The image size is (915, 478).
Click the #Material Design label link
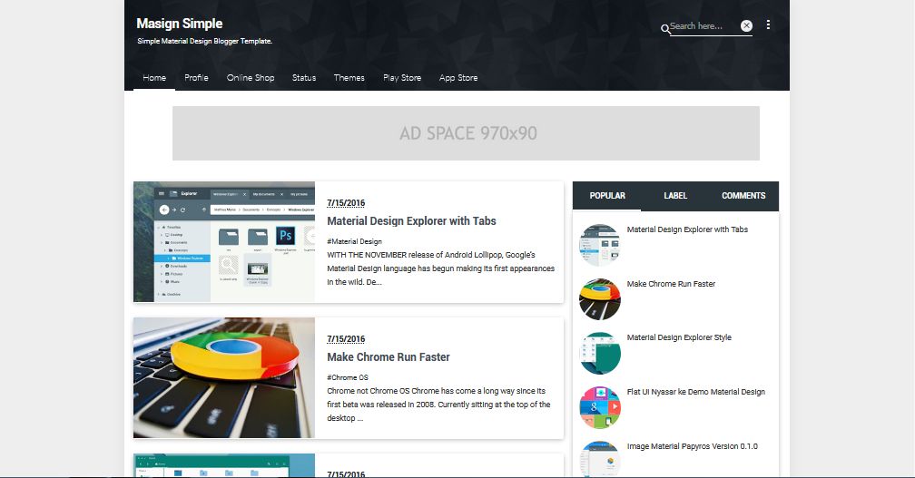(354, 241)
